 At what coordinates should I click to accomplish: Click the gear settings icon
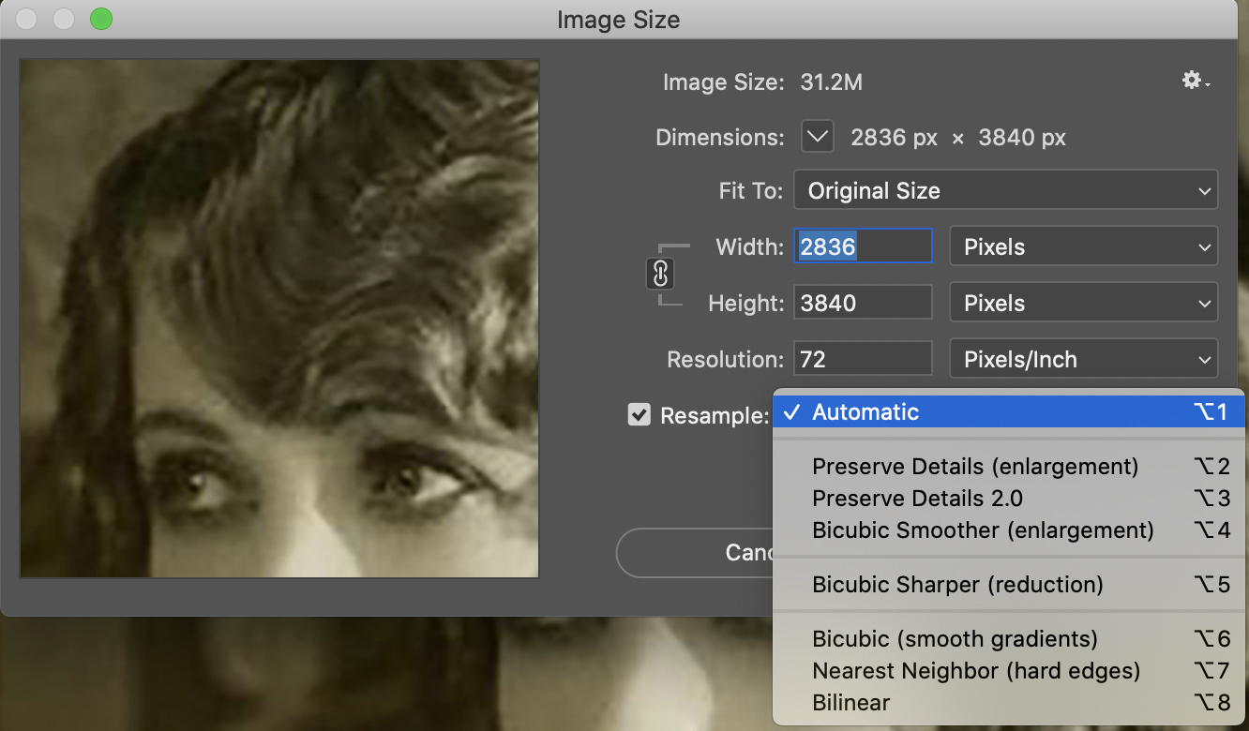(1194, 82)
